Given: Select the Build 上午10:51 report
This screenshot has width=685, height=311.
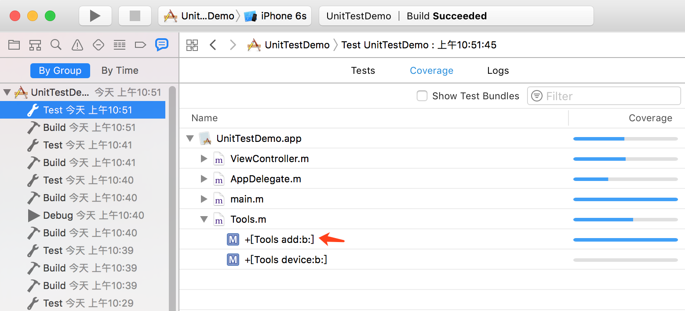Looking at the screenshot, I should (x=83, y=127).
